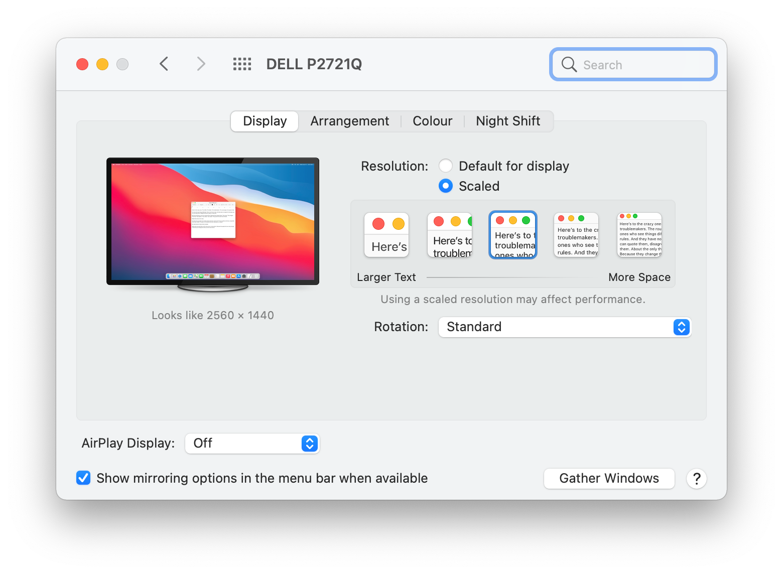This screenshot has height=574, width=783.
Task: Open the AirPlay Display dropdown
Action: pos(252,443)
